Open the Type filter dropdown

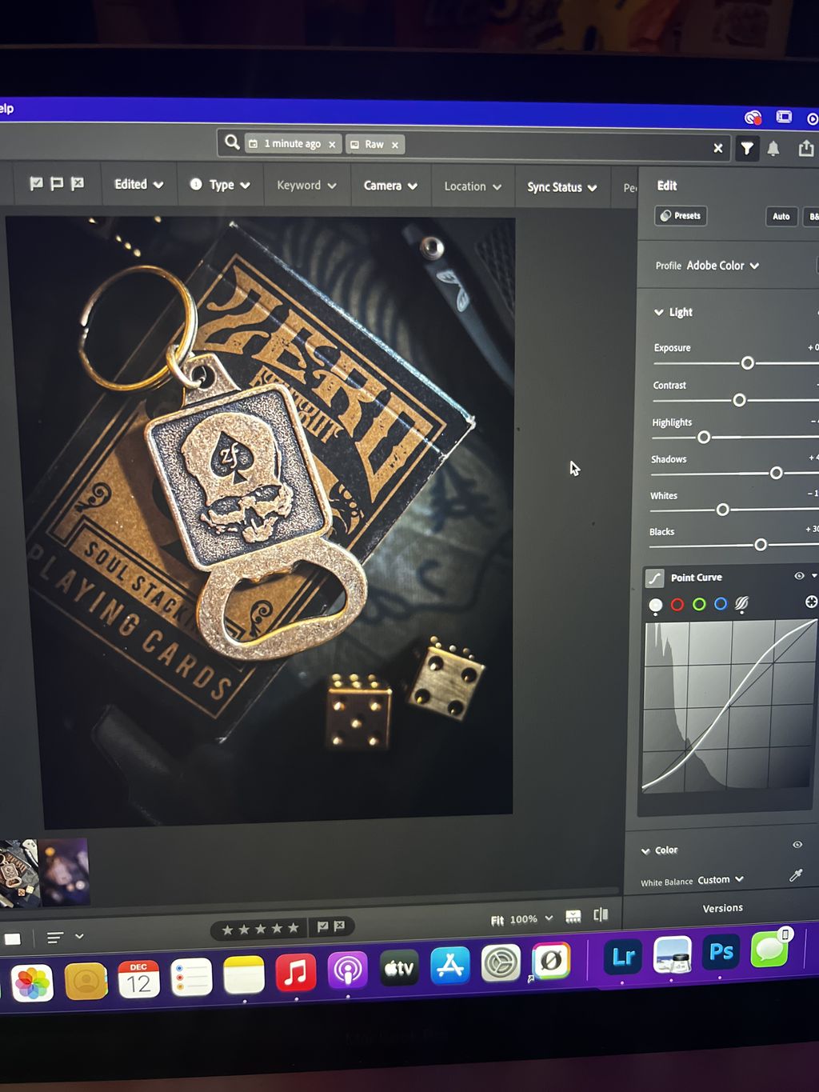220,185
